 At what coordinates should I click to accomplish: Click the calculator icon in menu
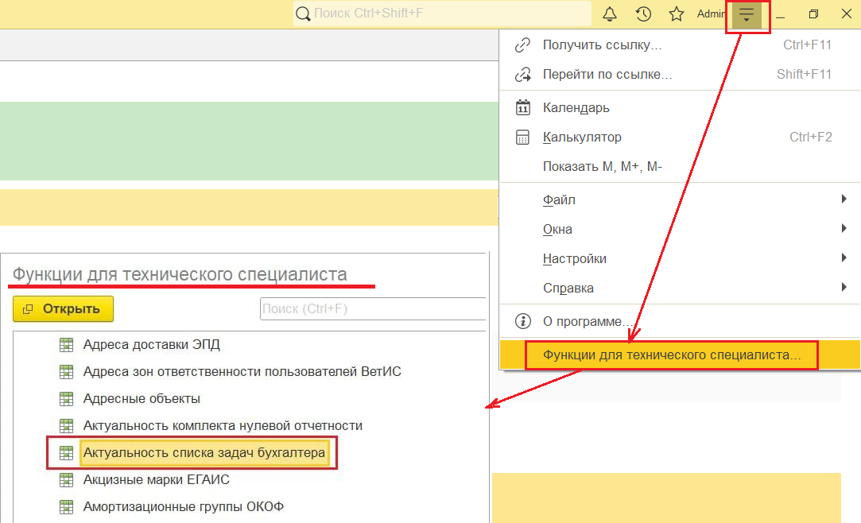tap(522, 138)
